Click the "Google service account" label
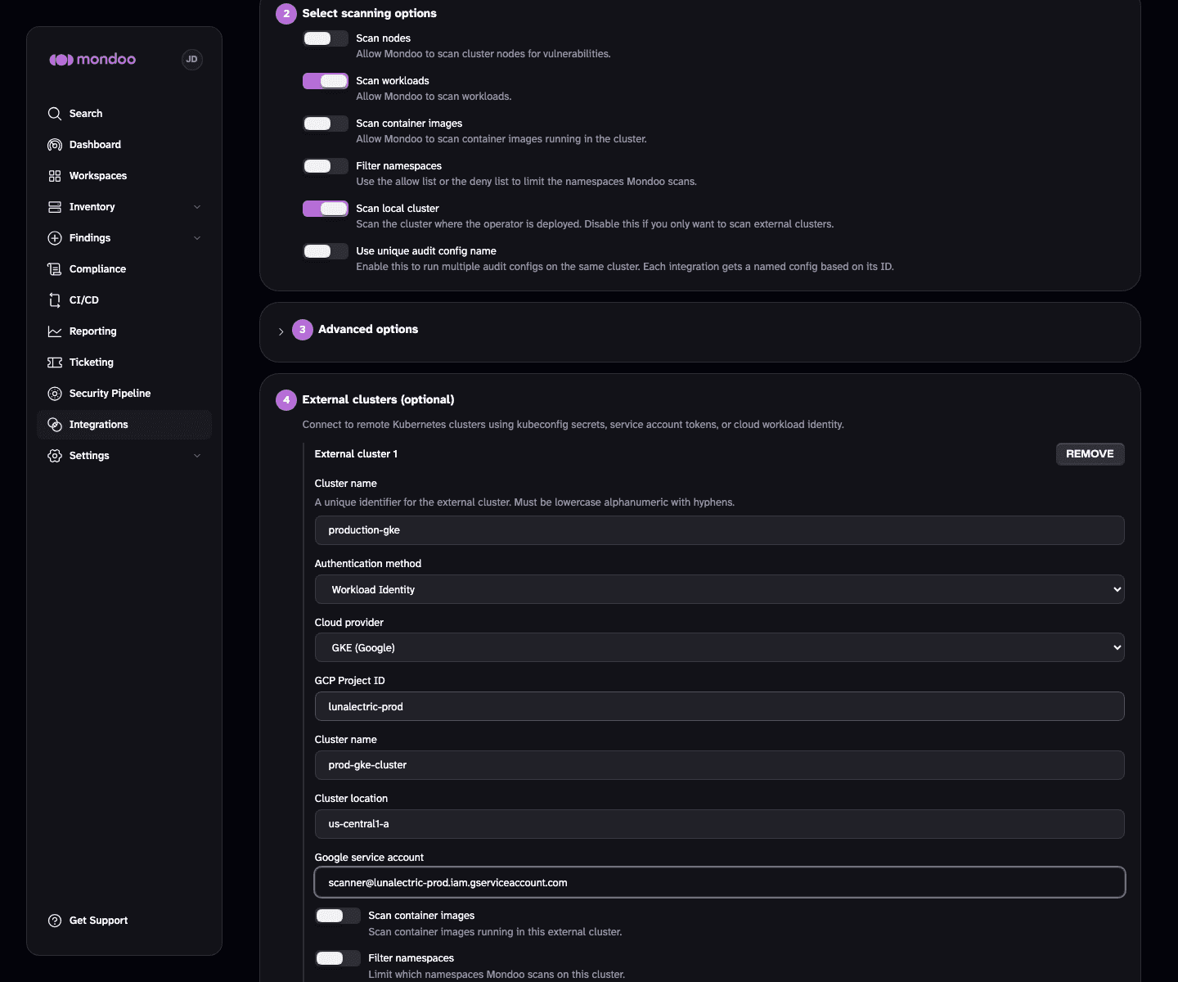The image size is (1178, 982). tap(369, 858)
